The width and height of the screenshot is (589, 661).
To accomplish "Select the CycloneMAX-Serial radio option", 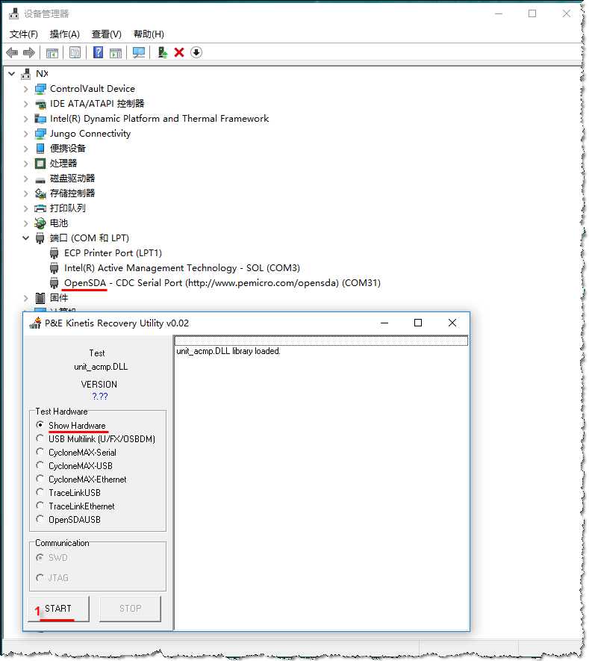I will click(x=40, y=452).
